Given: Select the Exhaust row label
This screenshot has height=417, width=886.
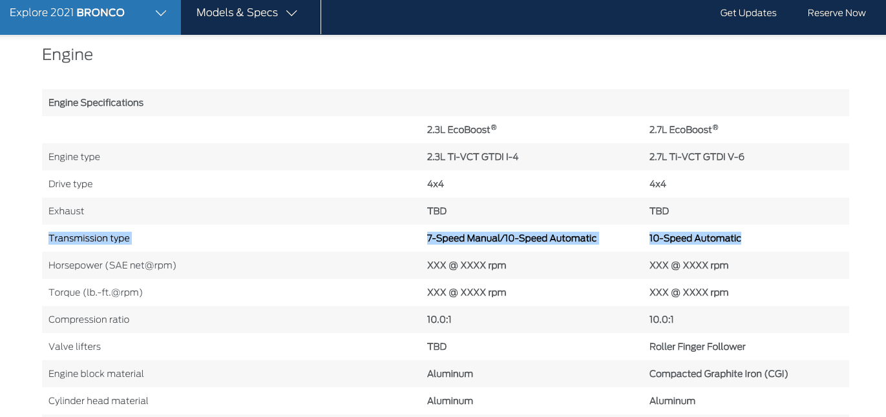Looking at the screenshot, I should pos(67,211).
